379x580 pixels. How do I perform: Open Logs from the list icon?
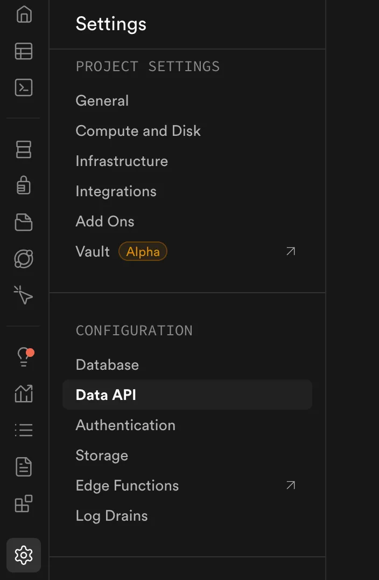[23, 430]
